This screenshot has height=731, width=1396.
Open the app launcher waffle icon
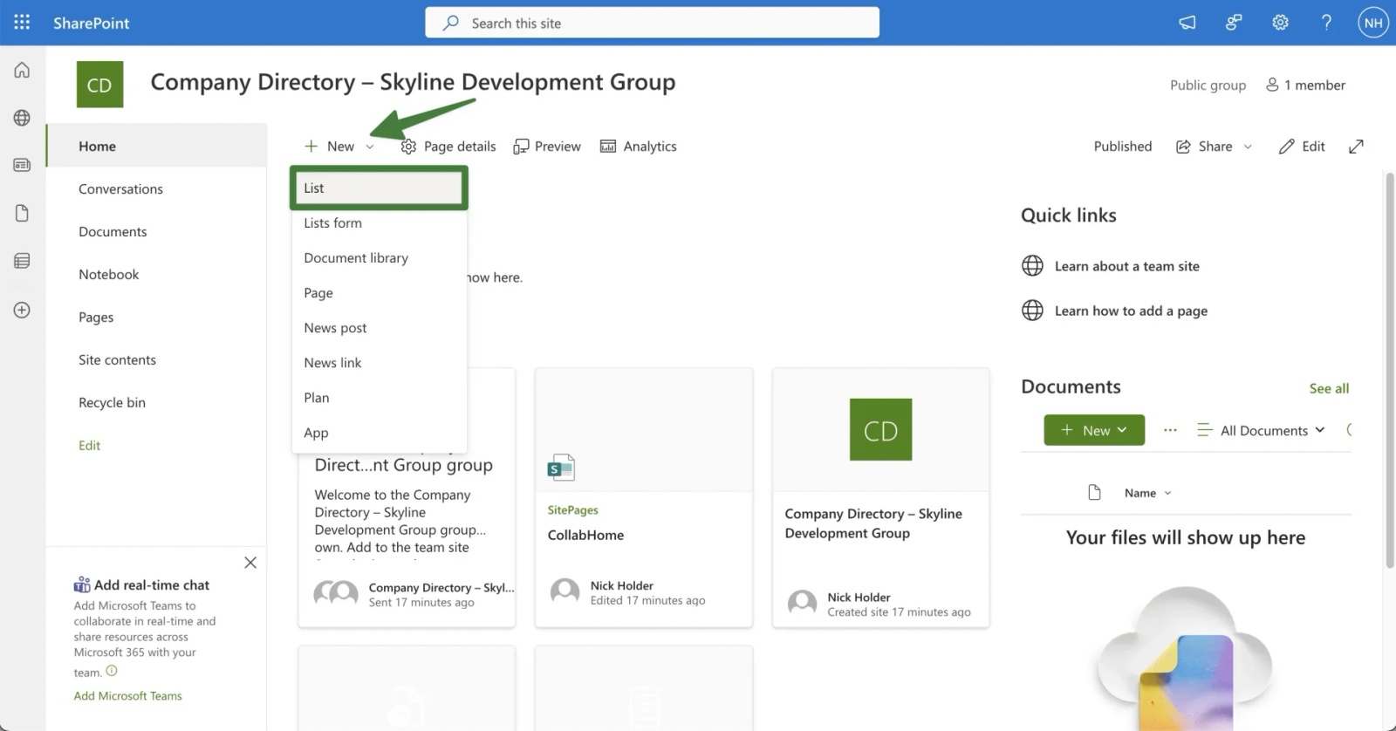pyautogui.click(x=22, y=23)
